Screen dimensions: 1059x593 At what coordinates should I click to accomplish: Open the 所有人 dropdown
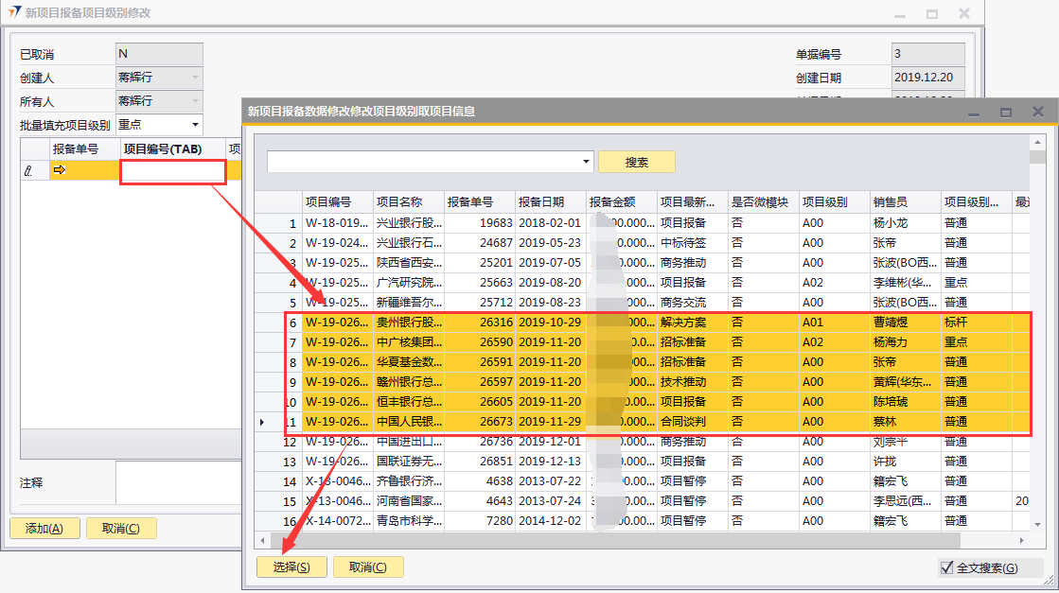(x=195, y=101)
